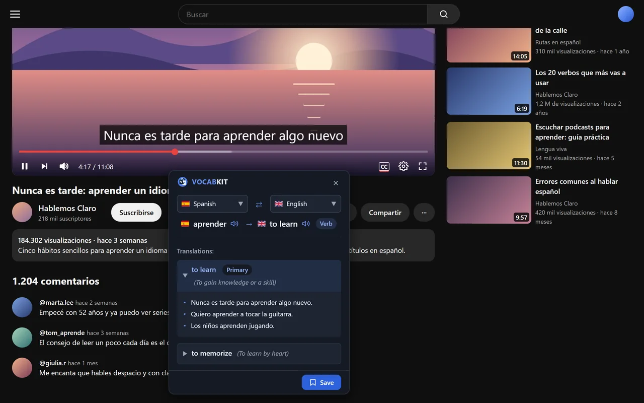Click the Compartir button
The image size is (644, 403).
click(x=385, y=213)
